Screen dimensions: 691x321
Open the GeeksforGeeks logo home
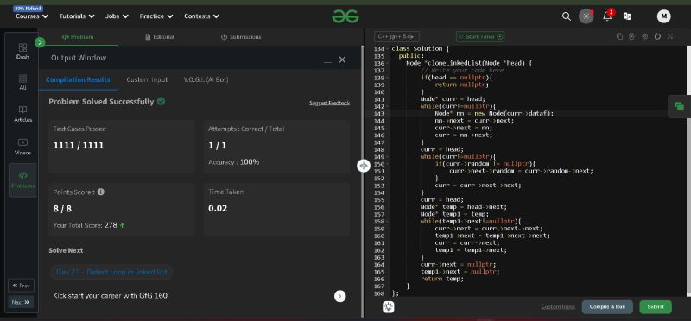point(345,16)
